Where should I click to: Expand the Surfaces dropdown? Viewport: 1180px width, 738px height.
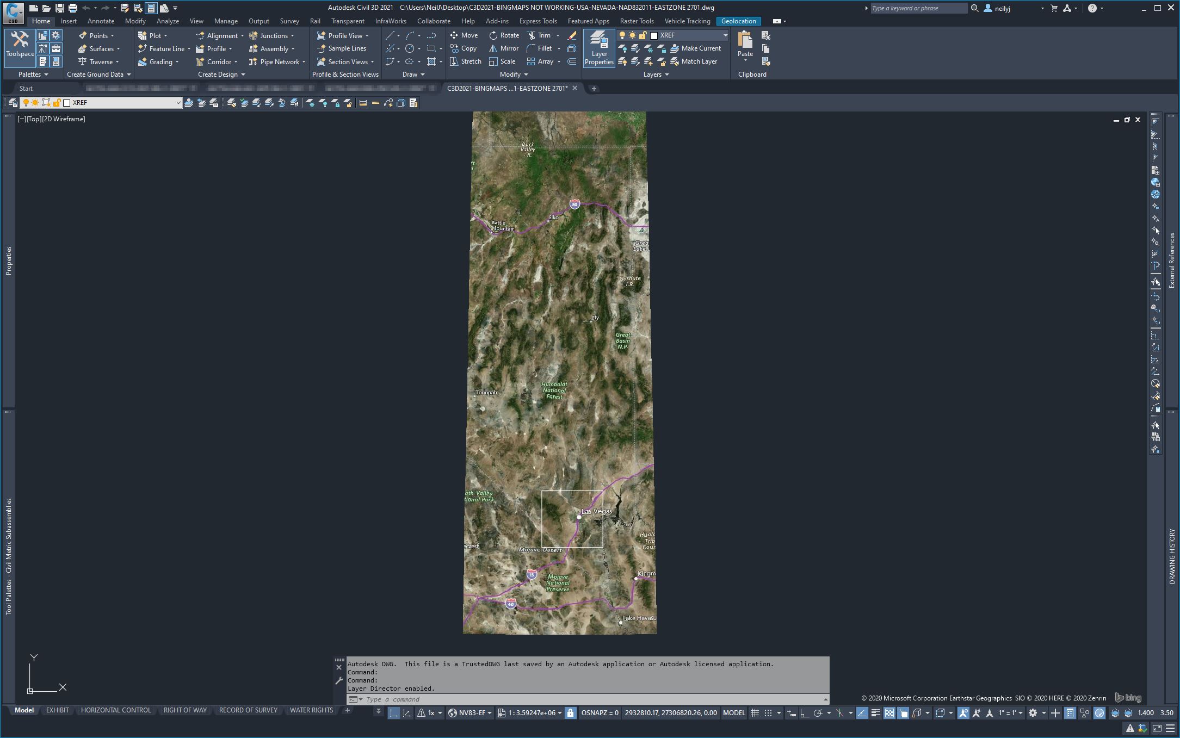pos(118,49)
